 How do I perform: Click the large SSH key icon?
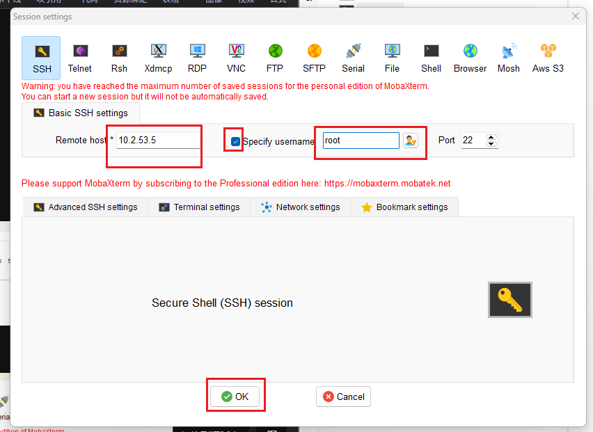tap(509, 300)
